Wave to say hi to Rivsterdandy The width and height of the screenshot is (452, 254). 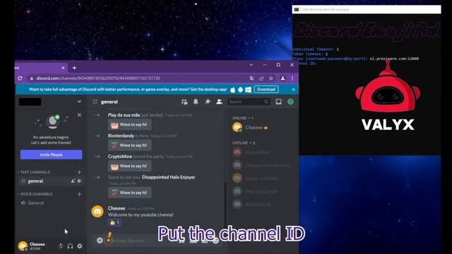(130, 145)
